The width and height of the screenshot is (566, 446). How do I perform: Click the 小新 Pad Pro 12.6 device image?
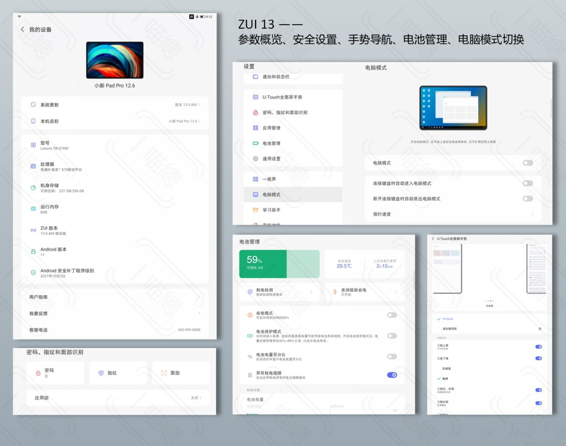(115, 60)
